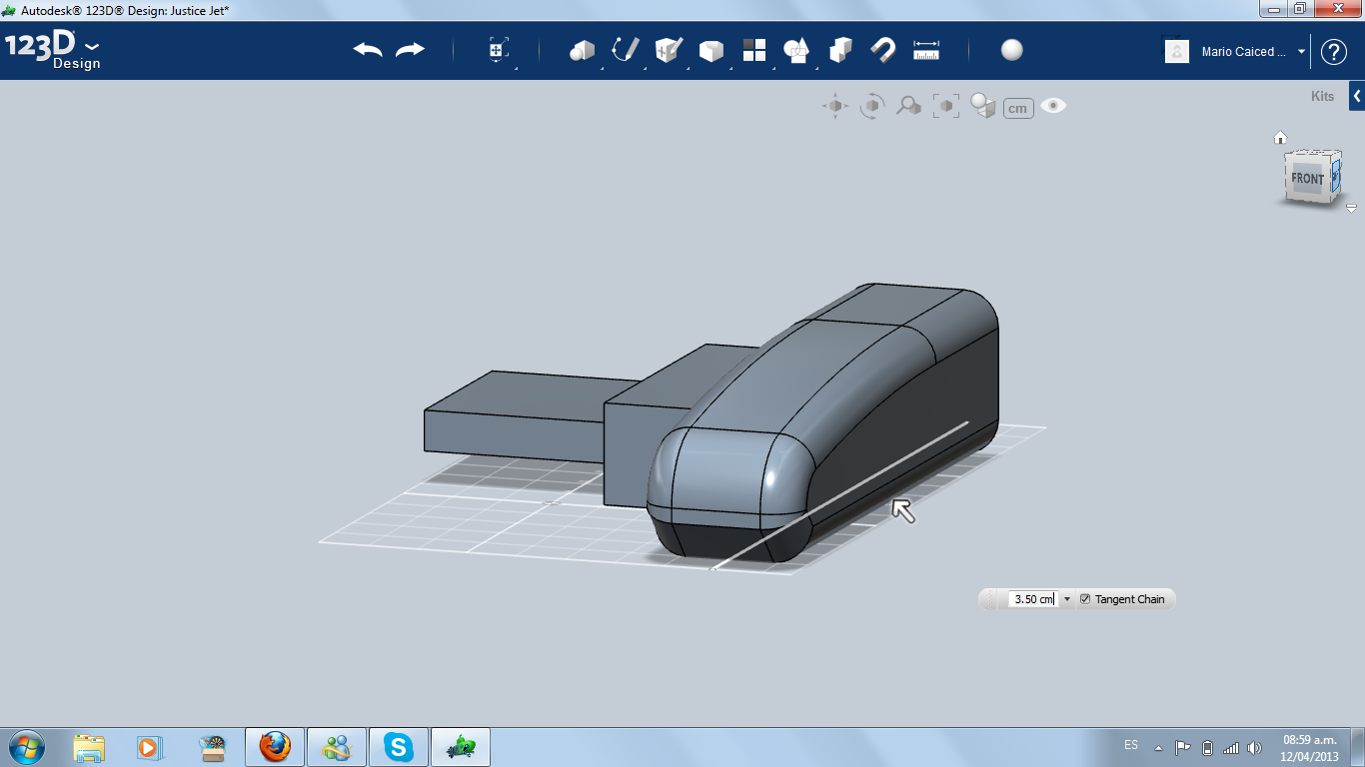Open Windows Live Messenger in taskbar
Screen dimensions: 1365x767
337,747
